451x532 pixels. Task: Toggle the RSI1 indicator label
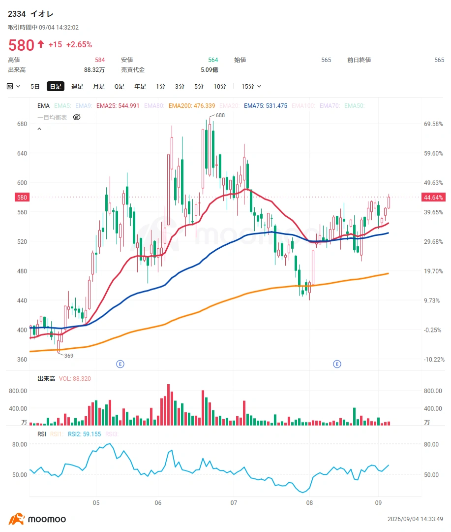coord(57,434)
